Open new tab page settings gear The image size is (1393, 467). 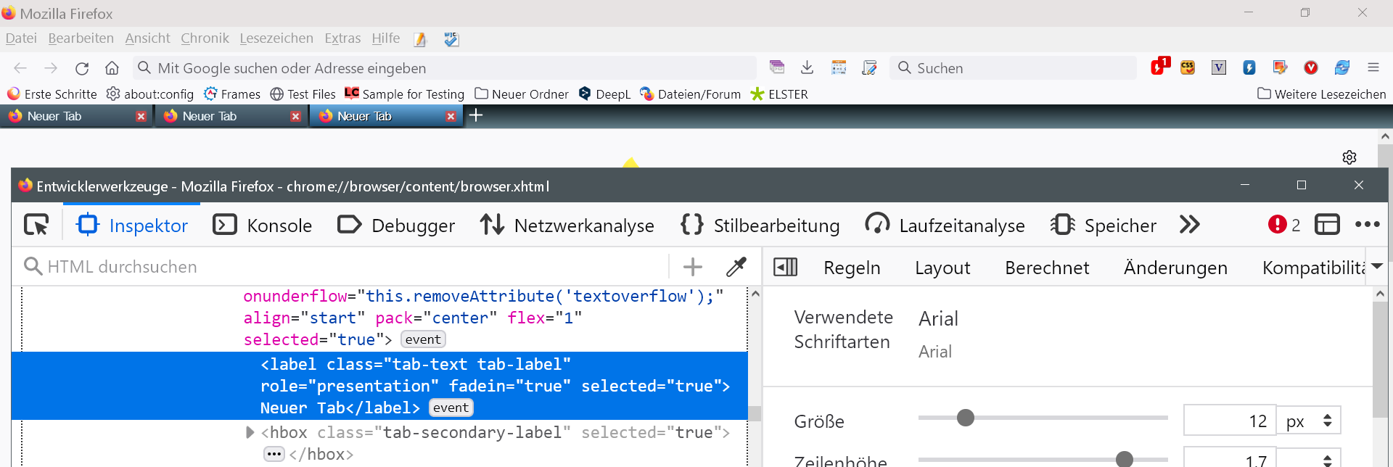point(1349,157)
